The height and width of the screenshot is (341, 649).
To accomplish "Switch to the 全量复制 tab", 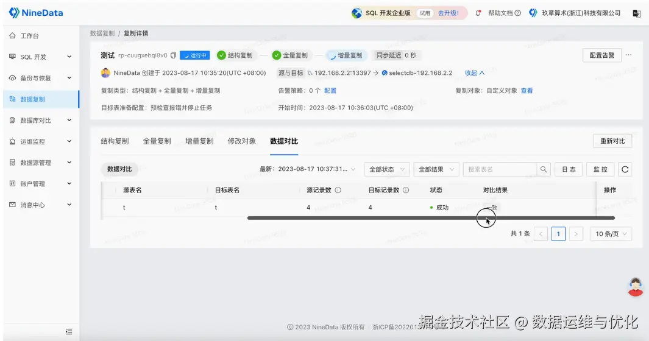I will [157, 141].
